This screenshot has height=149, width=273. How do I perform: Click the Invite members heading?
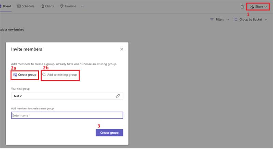pos(27,49)
